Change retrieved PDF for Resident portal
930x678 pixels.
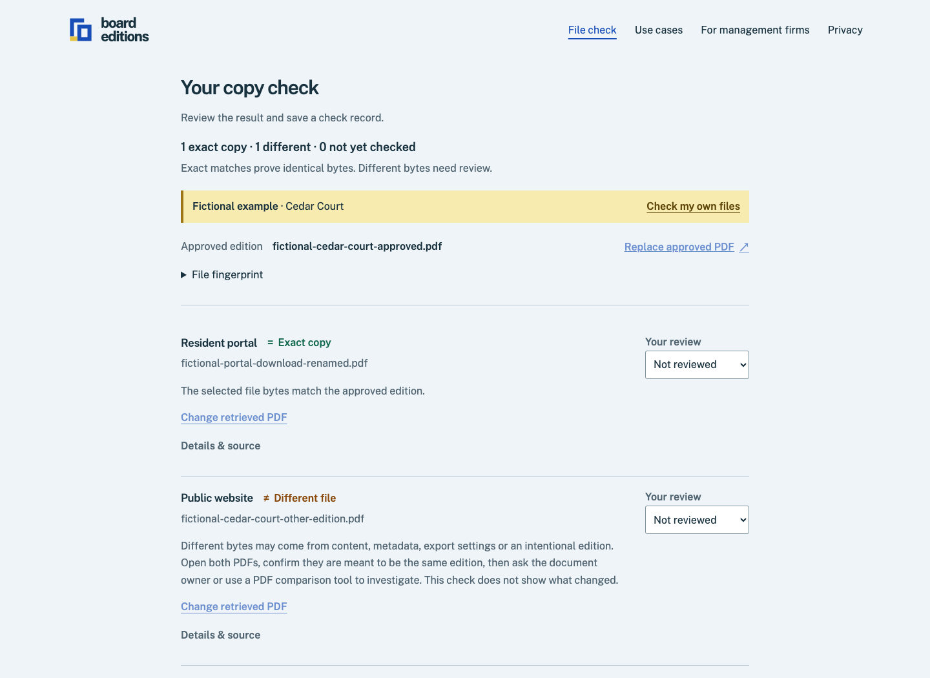pyautogui.click(x=234, y=418)
